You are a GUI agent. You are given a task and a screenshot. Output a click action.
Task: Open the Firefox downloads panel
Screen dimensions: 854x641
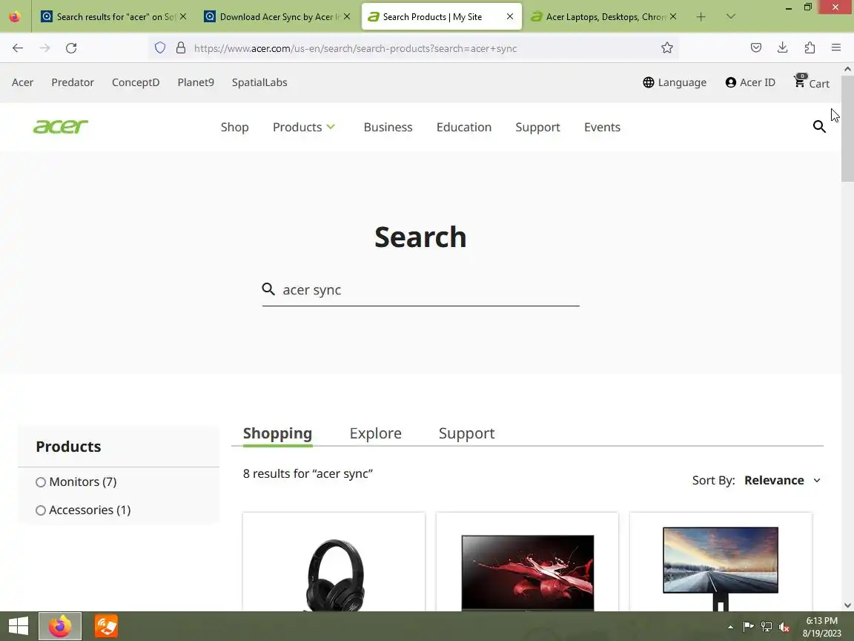pos(783,48)
